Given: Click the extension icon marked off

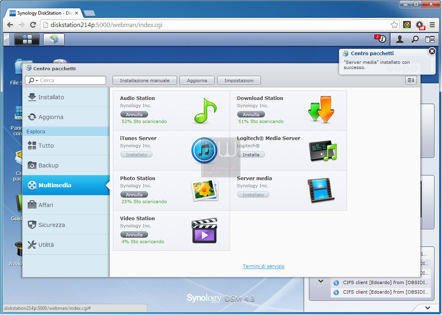Looking at the screenshot, I should [420, 25].
